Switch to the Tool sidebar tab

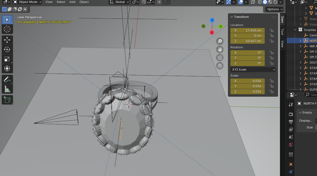(282, 32)
